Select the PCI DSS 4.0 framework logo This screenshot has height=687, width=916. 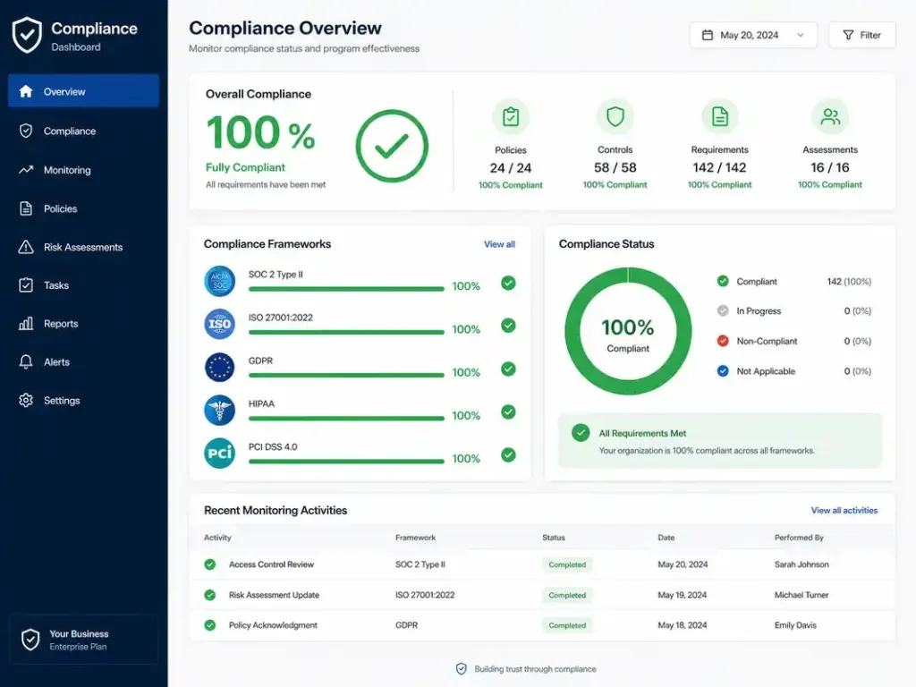click(x=220, y=454)
